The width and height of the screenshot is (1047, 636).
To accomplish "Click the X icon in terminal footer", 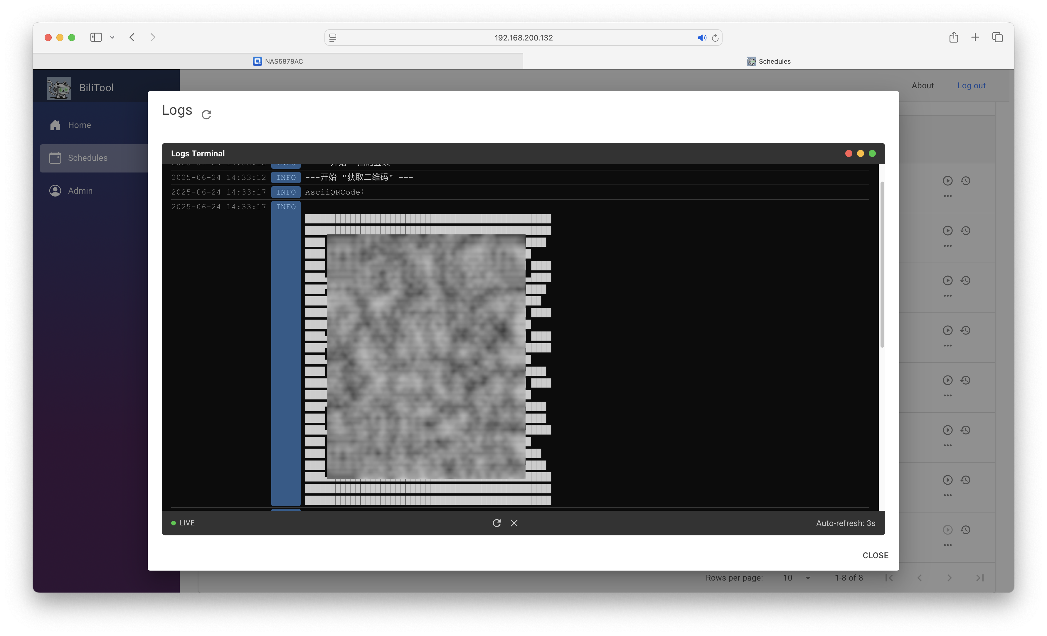I will (514, 523).
